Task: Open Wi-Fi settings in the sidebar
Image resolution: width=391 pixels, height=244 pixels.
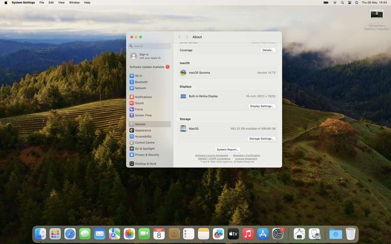Action: pos(150,76)
